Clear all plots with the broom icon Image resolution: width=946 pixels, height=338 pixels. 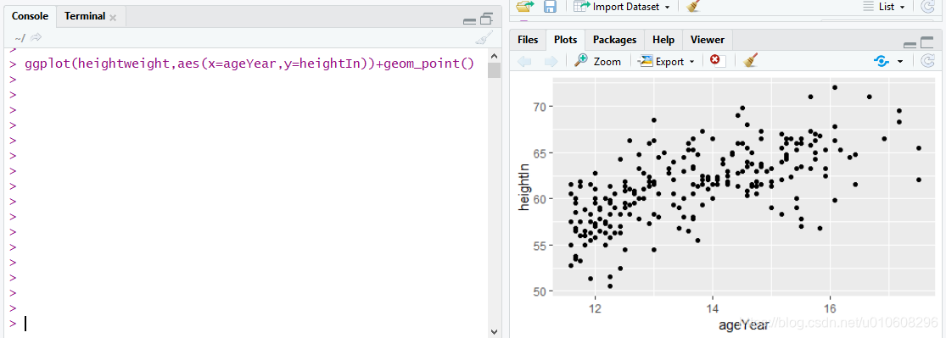point(751,60)
